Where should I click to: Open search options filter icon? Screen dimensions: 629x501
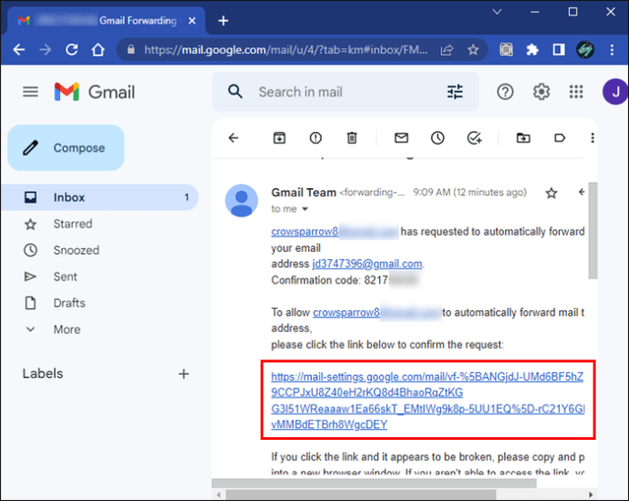coord(455,92)
